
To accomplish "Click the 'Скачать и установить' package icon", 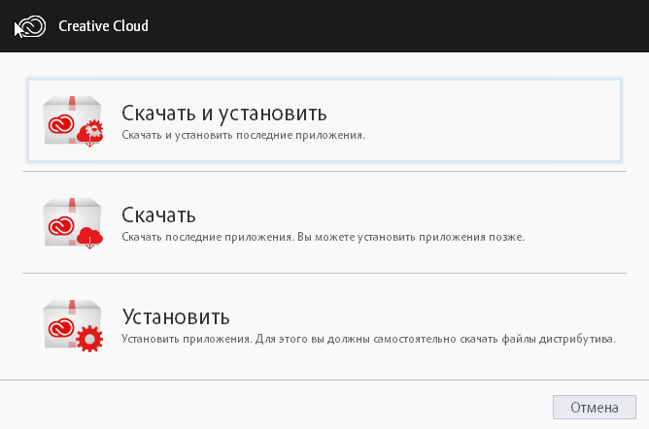I will (73, 121).
